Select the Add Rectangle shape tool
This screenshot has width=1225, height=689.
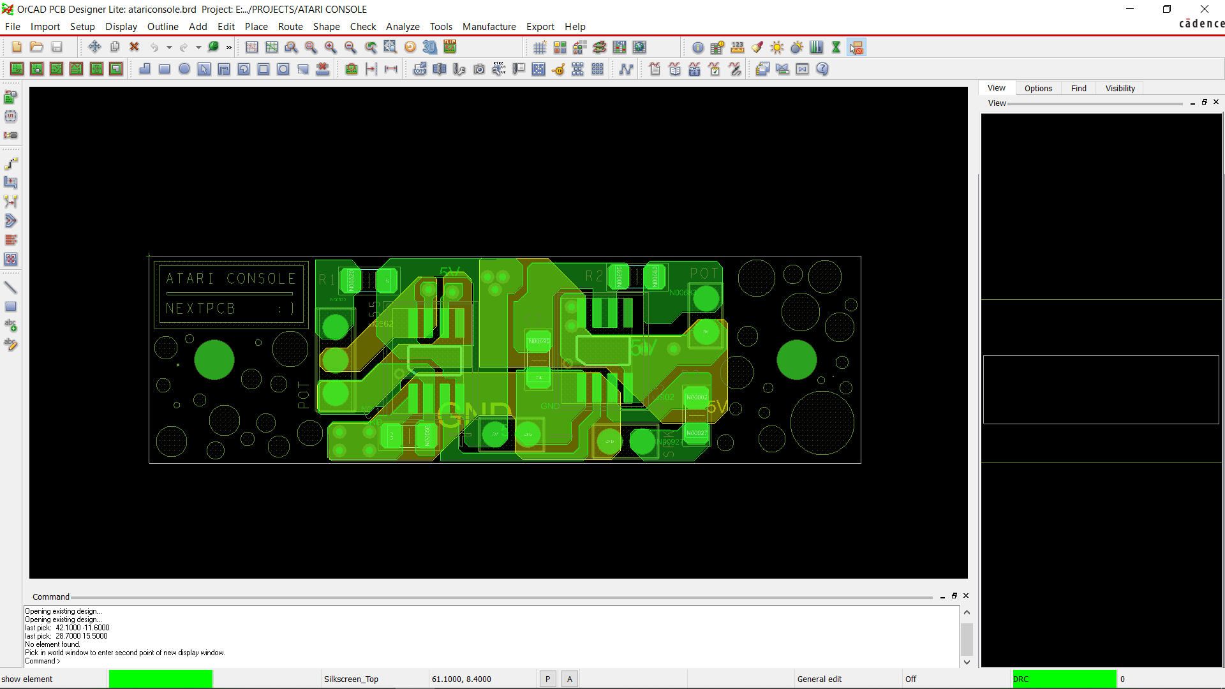point(165,69)
